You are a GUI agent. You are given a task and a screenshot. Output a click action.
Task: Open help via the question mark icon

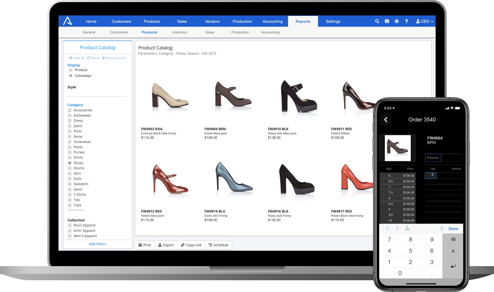(x=406, y=21)
